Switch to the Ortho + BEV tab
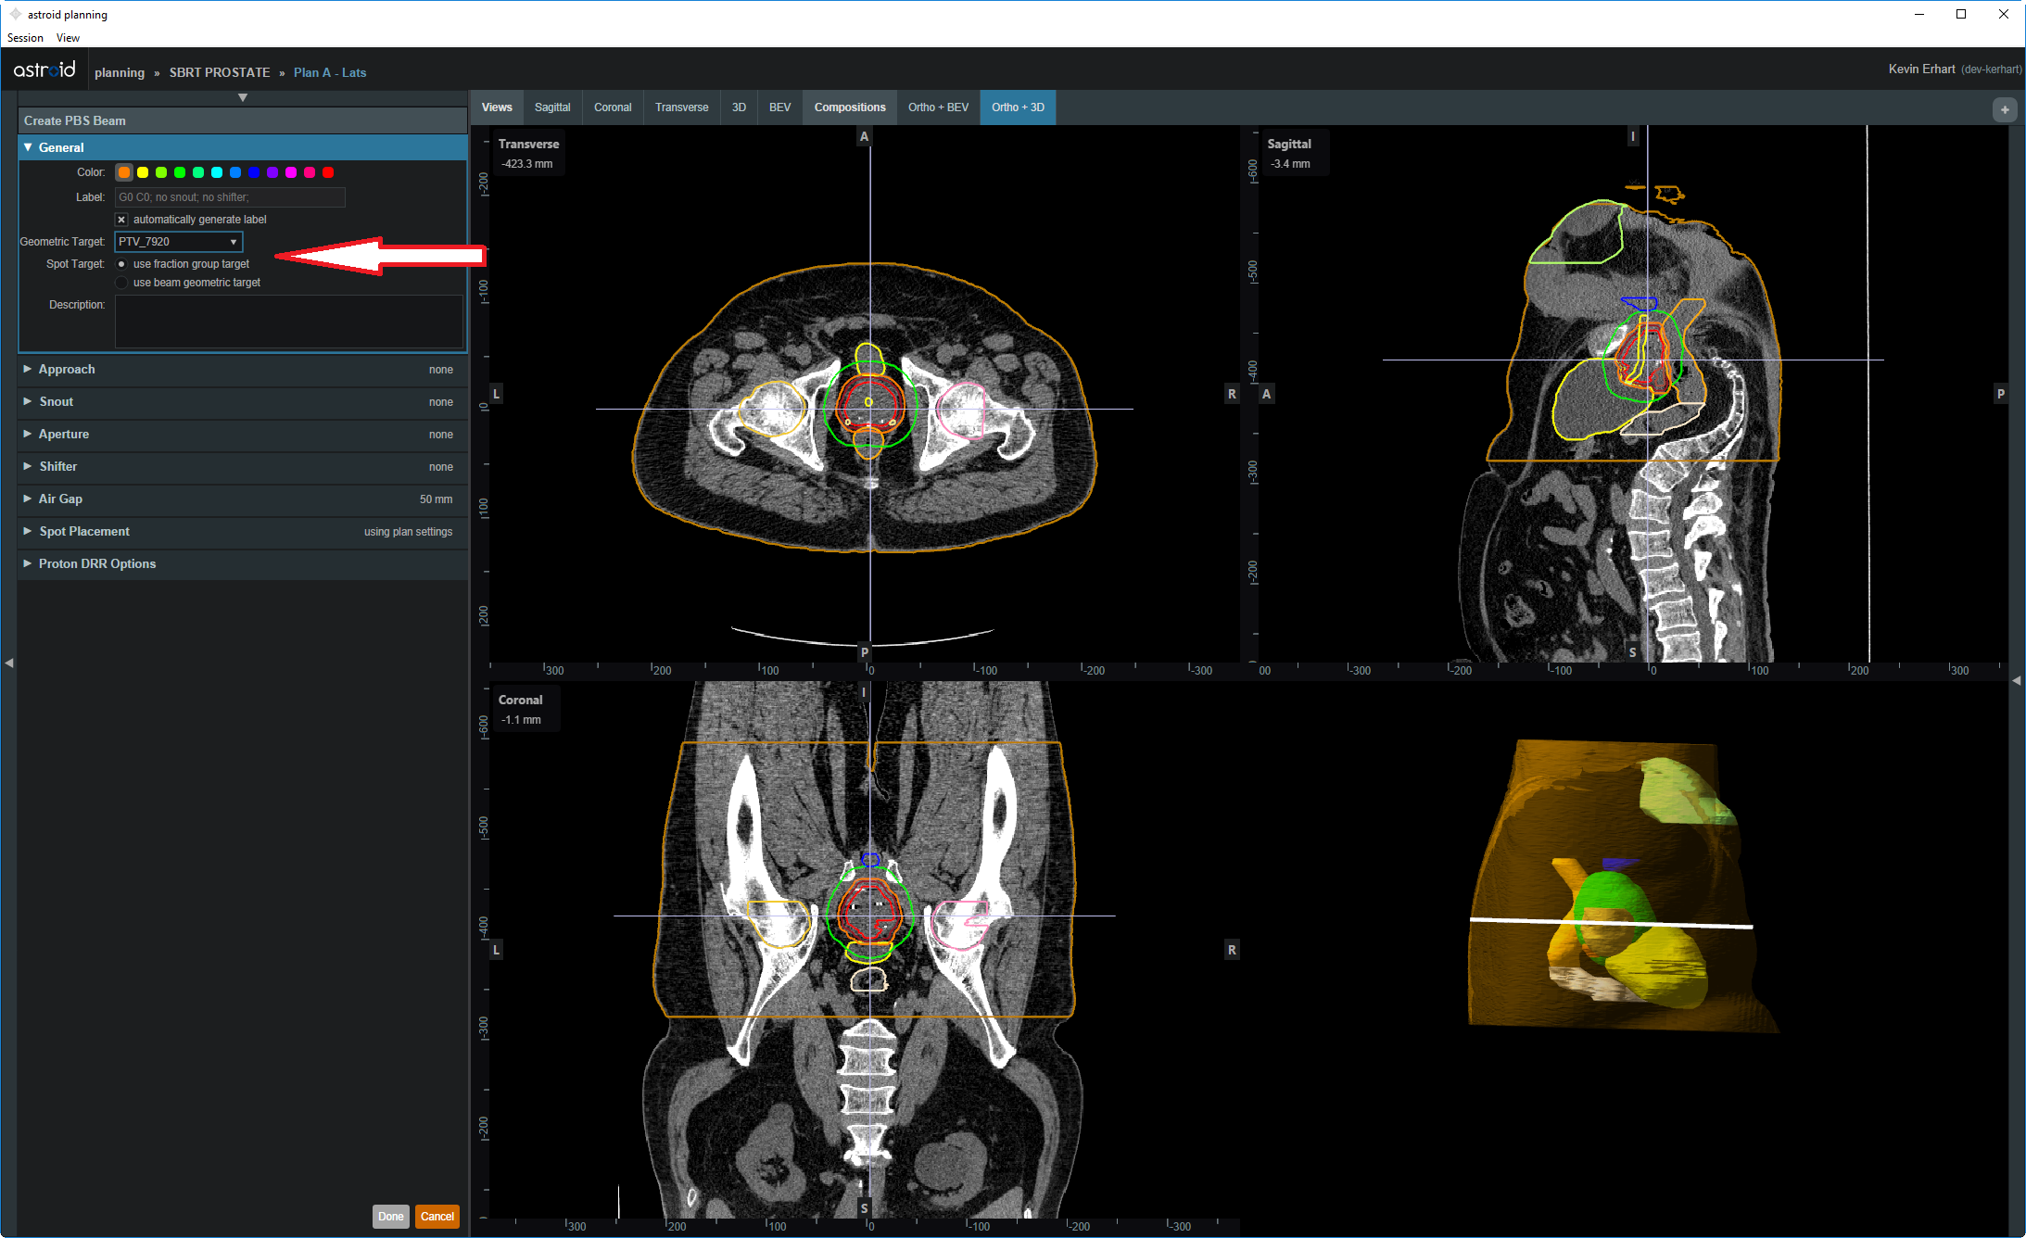 pyautogui.click(x=938, y=107)
